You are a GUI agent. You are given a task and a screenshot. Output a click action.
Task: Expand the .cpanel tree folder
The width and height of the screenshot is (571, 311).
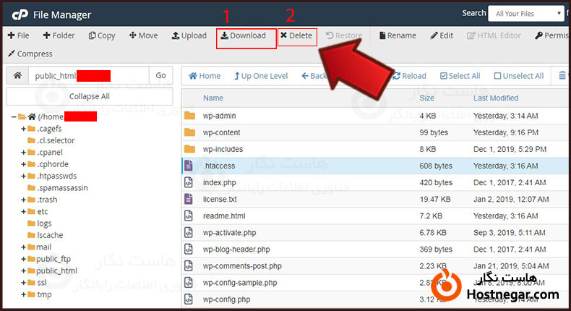coord(24,153)
